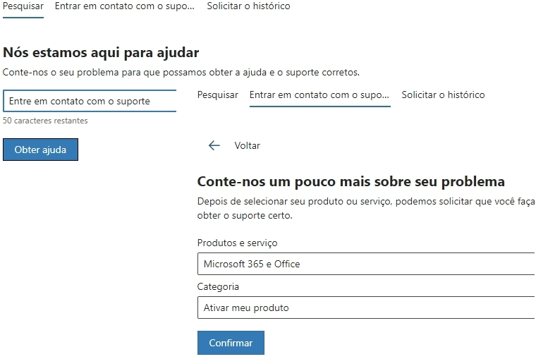Click the back arrow icon beside Voltar
The height and width of the screenshot is (359, 536).
click(x=214, y=145)
